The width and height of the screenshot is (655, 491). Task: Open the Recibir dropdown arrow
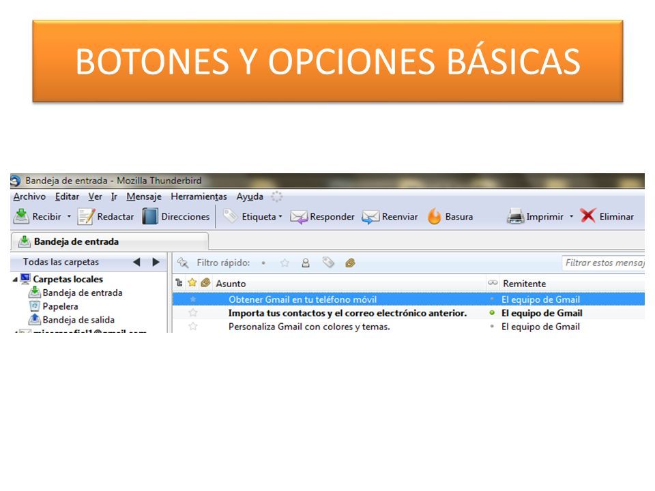pyautogui.click(x=70, y=216)
